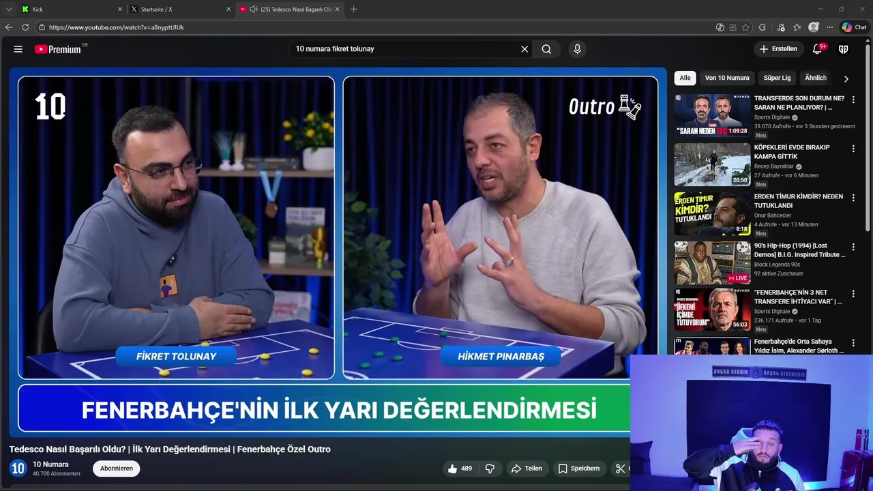Show more filter chips arrow
This screenshot has height=491, width=873.
(x=846, y=78)
